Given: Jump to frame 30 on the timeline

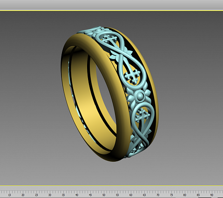Looking at the screenshot, I should point(50,195).
